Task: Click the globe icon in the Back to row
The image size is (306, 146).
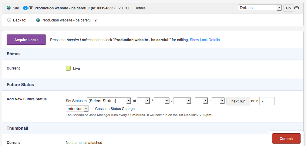Action: [x=38, y=20]
